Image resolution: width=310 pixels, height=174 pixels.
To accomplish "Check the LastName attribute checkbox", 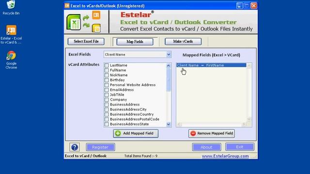I will click(107, 65).
